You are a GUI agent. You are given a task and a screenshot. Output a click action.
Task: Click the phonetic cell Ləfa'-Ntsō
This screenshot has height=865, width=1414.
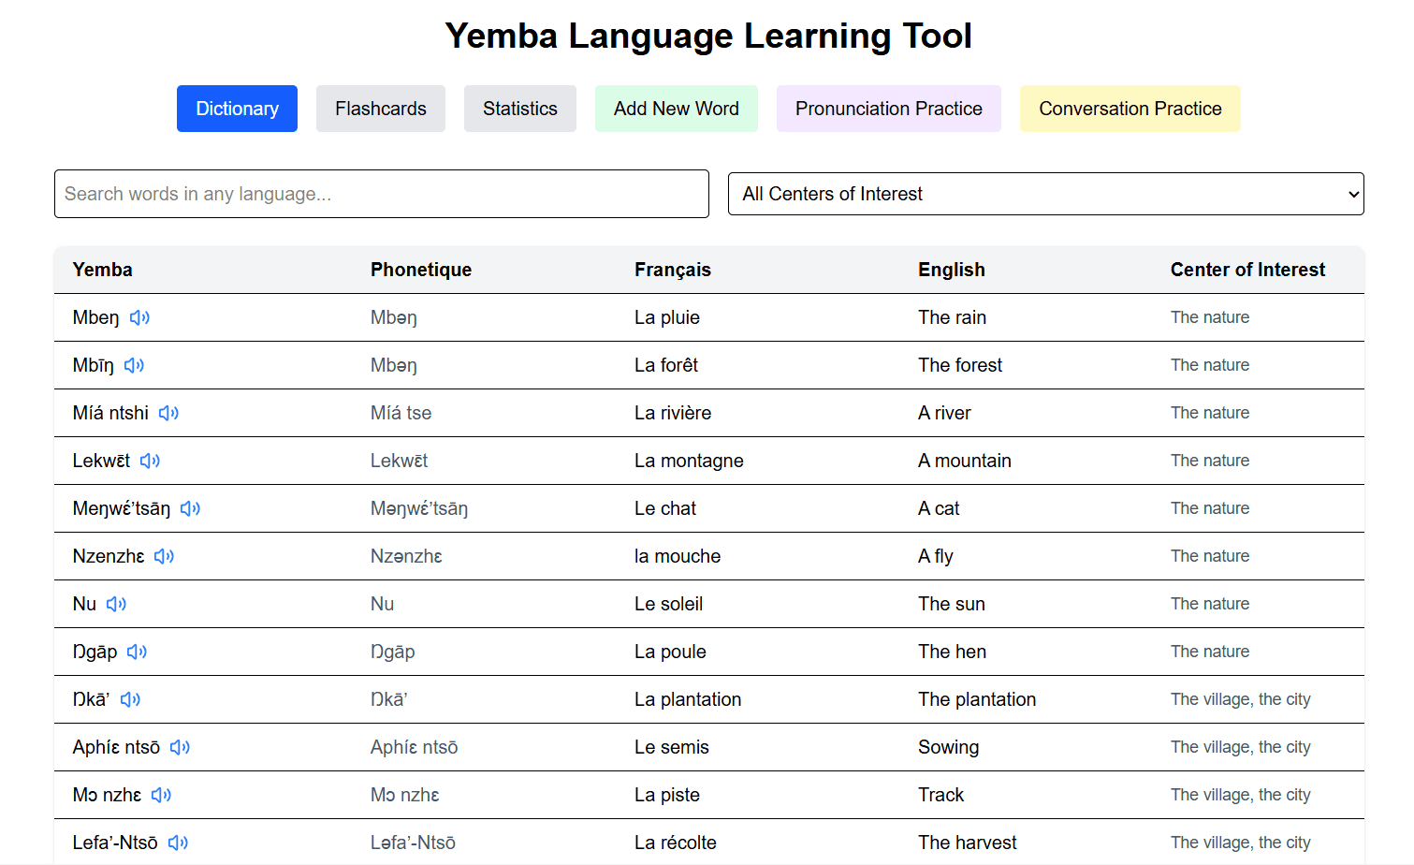click(414, 843)
